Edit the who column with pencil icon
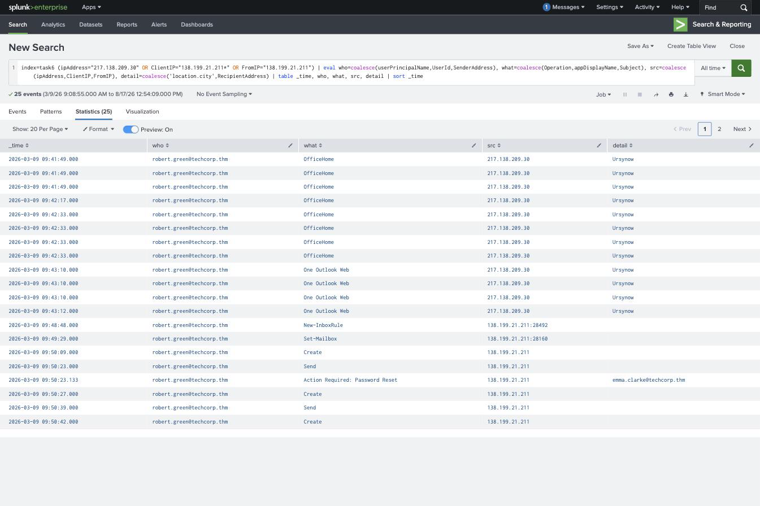The width and height of the screenshot is (760, 506). pos(290,146)
